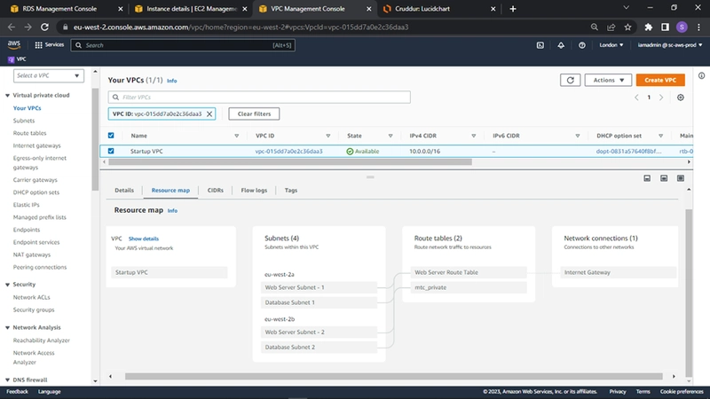
Task: Open the vpc-015dd7a0e2c36daa3 link
Action: [x=289, y=152]
